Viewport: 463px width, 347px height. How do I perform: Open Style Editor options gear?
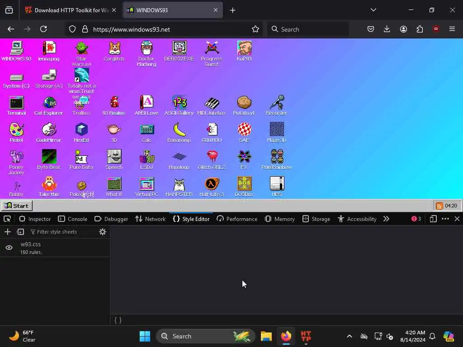(x=103, y=232)
